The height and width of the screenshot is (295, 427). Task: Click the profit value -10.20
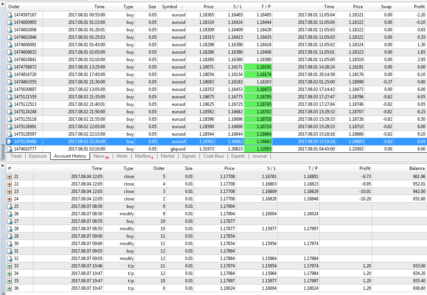365,199
